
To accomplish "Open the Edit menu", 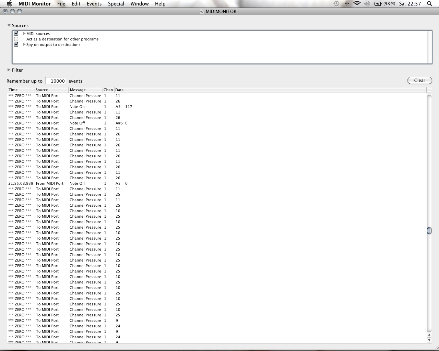I will (76, 4).
